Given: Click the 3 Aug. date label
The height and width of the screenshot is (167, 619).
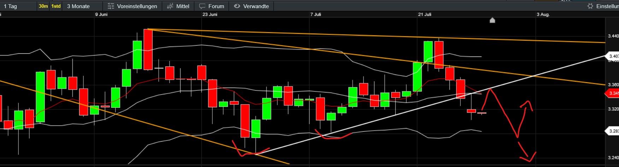Looking at the screenshot, I should (543, 14).
